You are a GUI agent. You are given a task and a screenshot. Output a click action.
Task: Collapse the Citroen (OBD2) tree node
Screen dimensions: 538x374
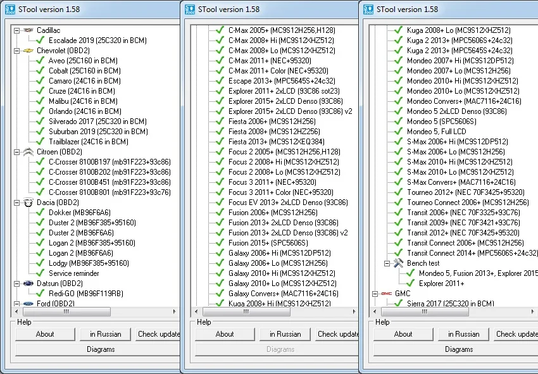pyautogui.click(x=16, y=152)
